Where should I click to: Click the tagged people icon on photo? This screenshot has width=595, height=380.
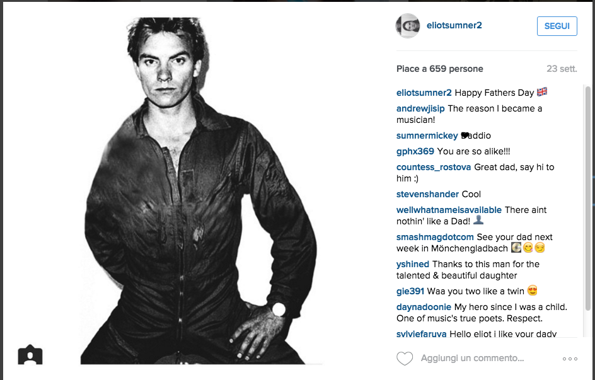click(30, 355)
